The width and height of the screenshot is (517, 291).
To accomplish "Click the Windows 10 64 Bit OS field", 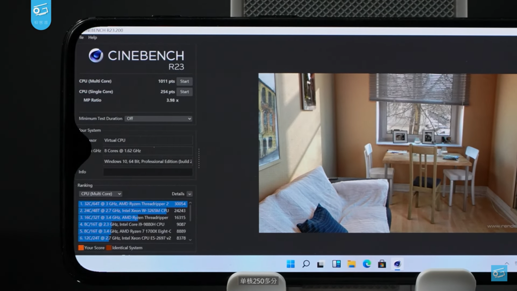I will click(148, 161).
